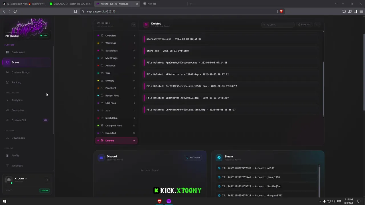Click the Steam account nh136 row
Viewport: 365px width, 205px height.
(267, 168)
